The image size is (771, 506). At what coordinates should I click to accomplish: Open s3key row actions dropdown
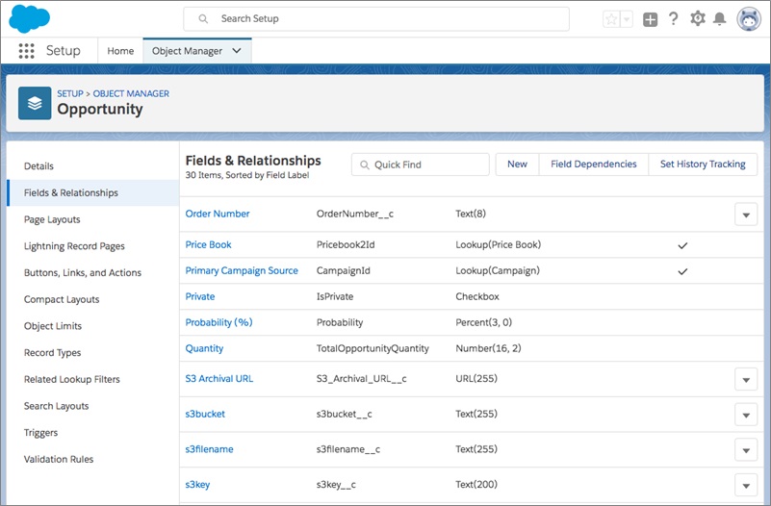pyautogui.click(x=746, y=486)
